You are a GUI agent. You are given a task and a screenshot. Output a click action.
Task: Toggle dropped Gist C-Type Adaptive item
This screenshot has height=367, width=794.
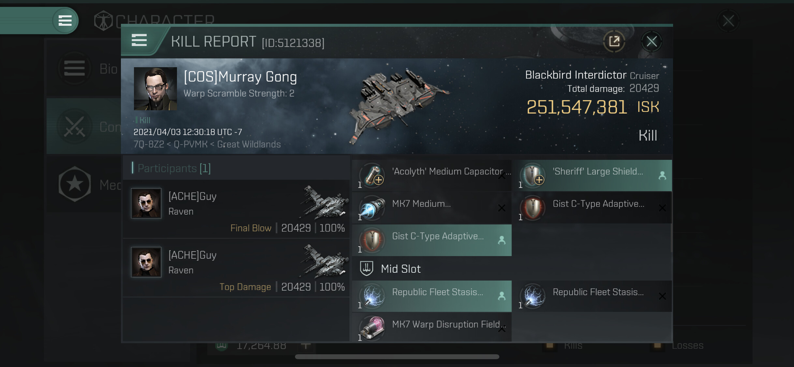(432, 240)
